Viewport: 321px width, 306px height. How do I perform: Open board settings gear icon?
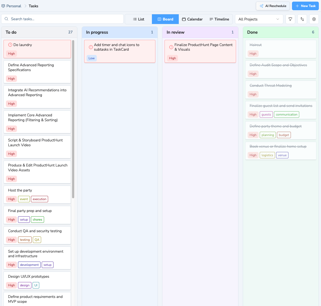(x=314, y=19)
